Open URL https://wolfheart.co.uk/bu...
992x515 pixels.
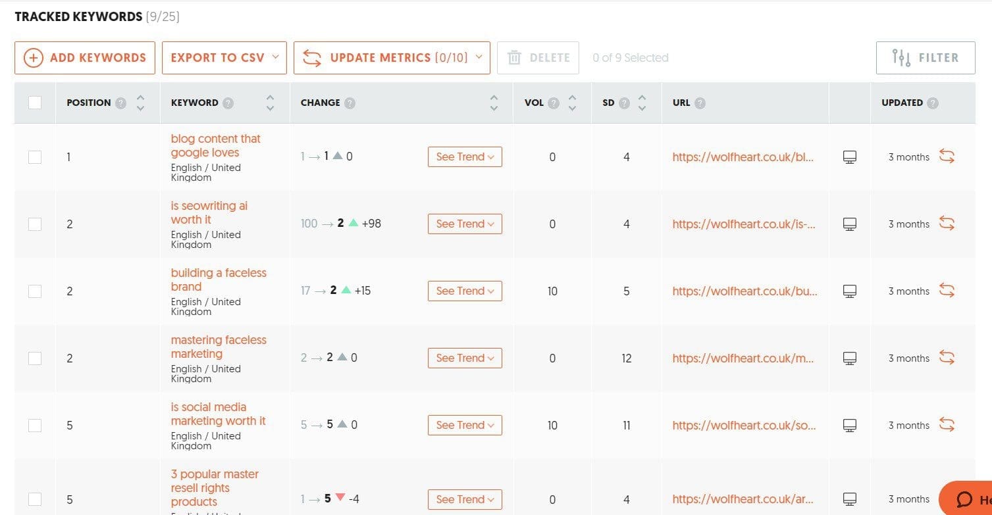click(x=745, y=291)
